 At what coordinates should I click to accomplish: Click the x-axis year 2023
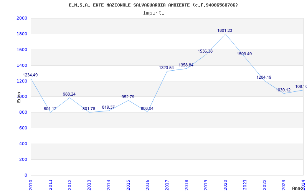(284, 185)
